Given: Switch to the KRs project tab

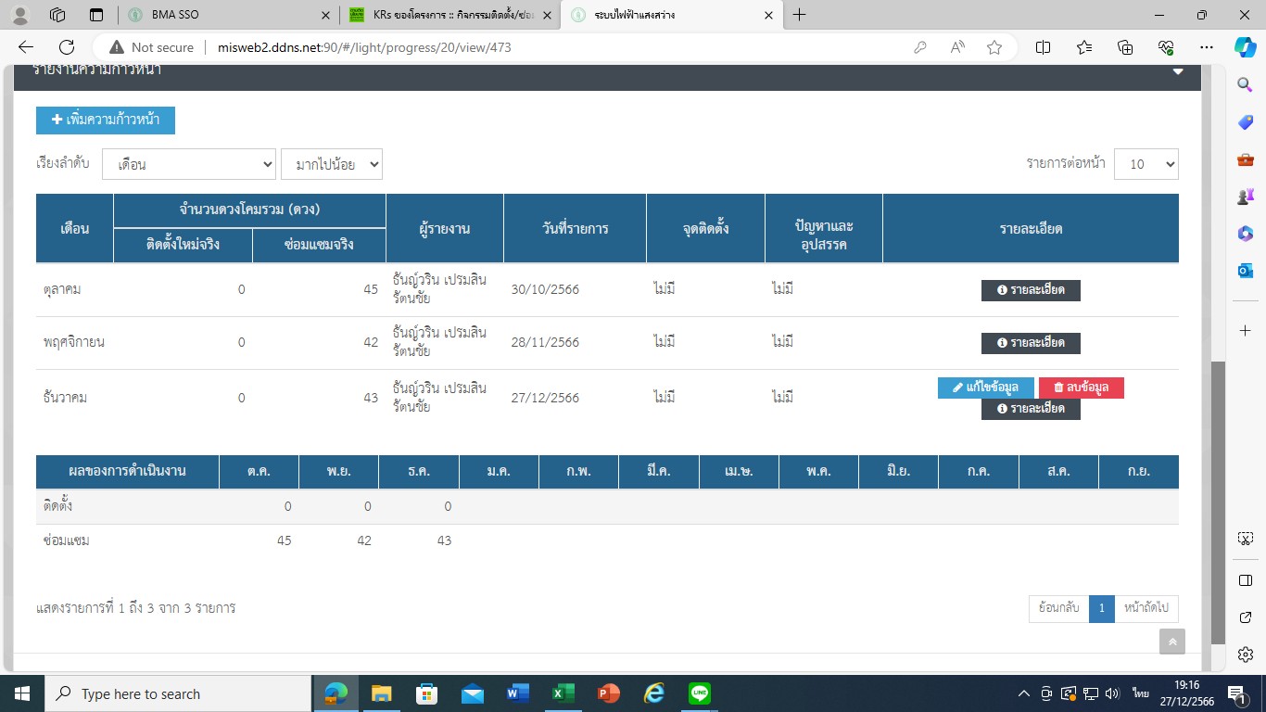Looking at the screenshot, I should tap(454, 15).
